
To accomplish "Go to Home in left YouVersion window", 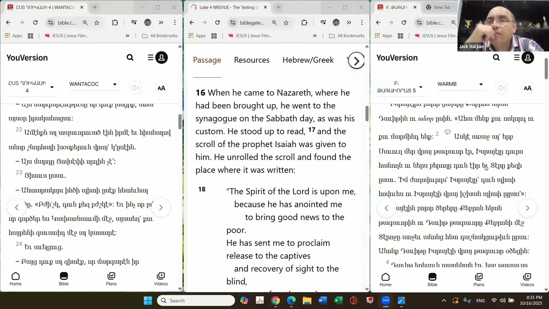I will [15, 279].
